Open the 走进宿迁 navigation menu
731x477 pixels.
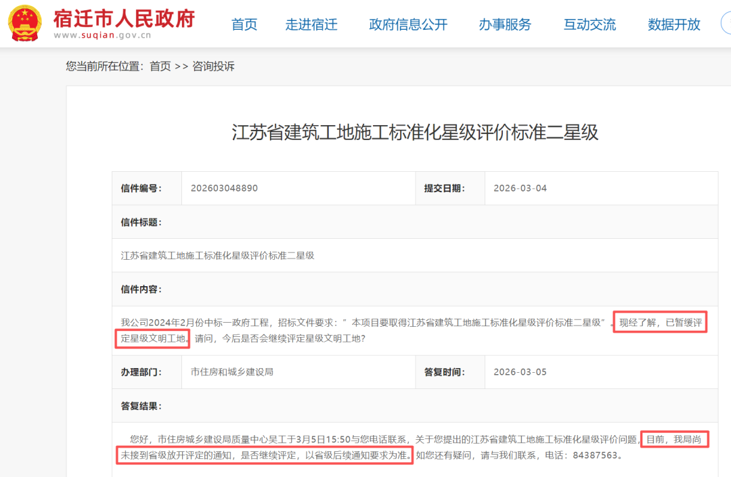tap(311, 24)
